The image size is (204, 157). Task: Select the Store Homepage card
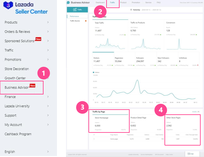pyautogui.click(x=110, y=123)
